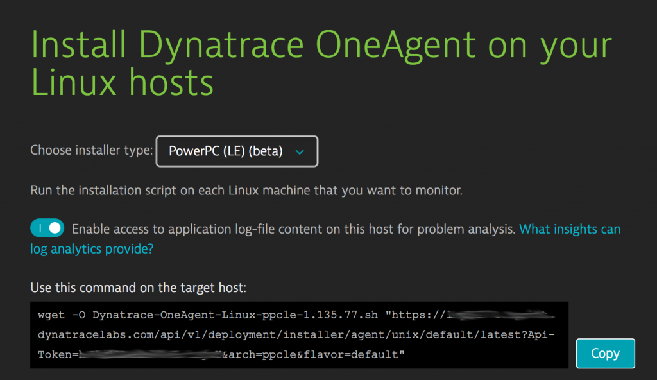The width and height of the screenshot is (657, 380).
Task: Click 'Use this command on the target host:' text
Action: coord(139,288)
